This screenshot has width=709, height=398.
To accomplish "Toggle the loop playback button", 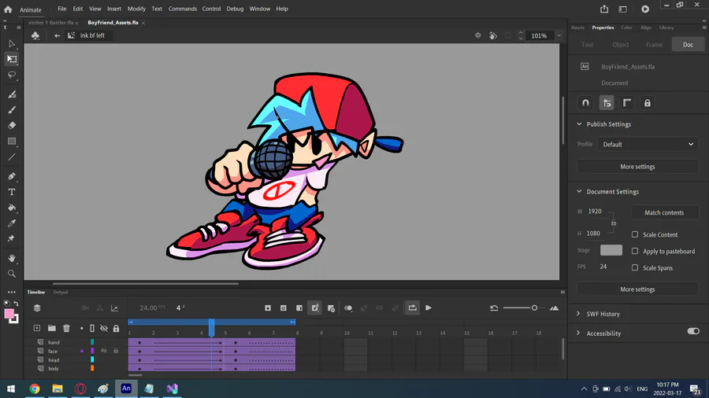I will (412, 308).
